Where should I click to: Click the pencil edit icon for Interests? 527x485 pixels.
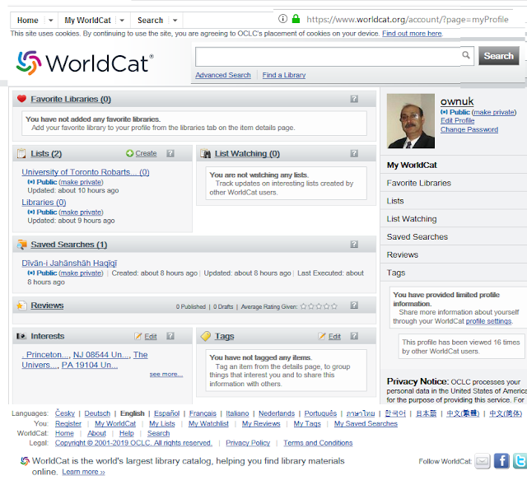(138, 336)
